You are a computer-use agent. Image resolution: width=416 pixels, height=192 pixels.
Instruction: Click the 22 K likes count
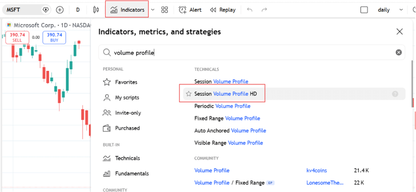tap(359, 183)
